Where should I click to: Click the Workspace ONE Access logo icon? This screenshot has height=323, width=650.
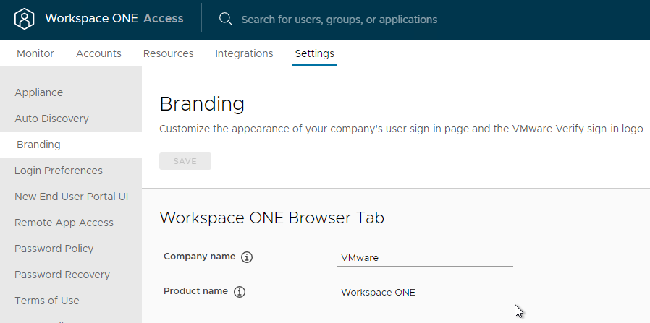24,19
